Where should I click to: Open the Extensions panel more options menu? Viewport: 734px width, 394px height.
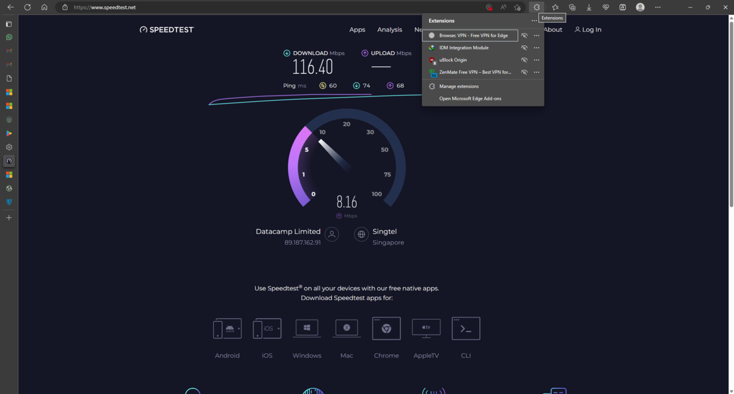pyautogui.click(x=534, y=21)
